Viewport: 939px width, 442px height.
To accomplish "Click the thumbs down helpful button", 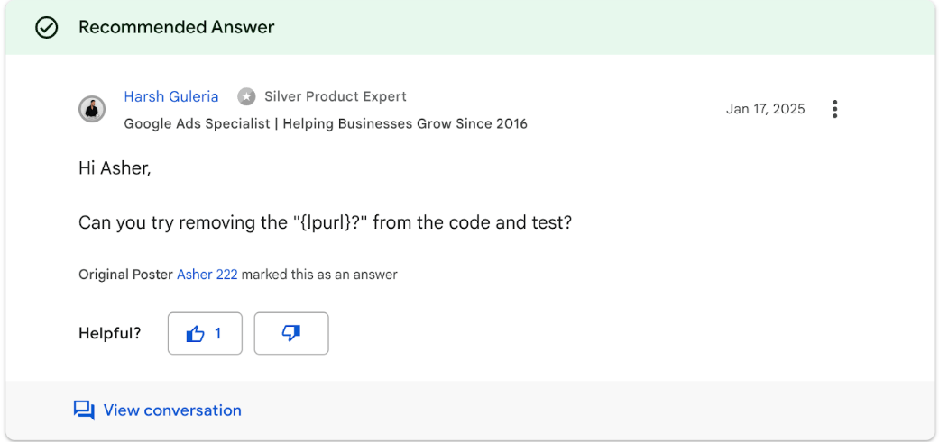I will coord(290,334).
